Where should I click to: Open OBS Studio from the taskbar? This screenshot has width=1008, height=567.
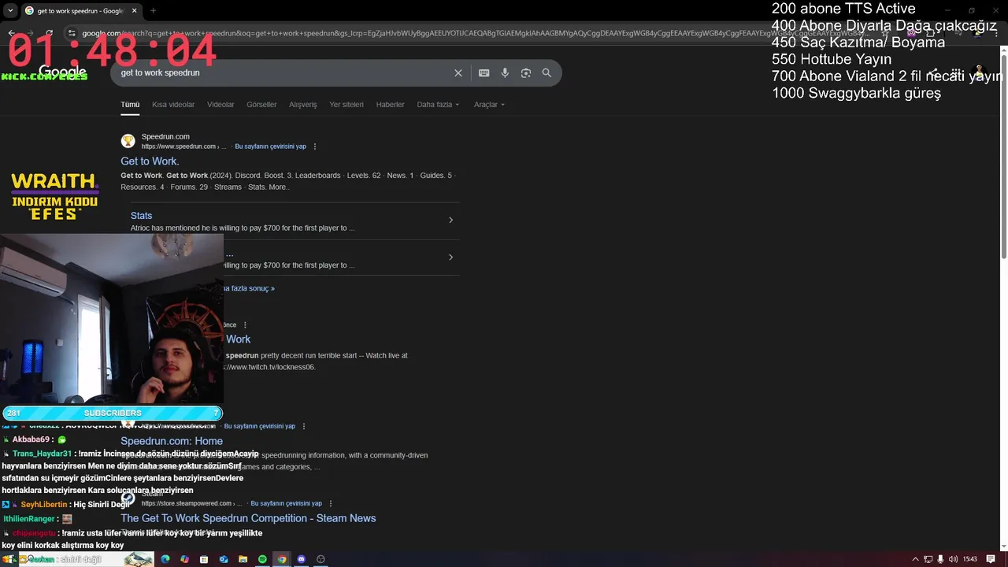pyautogui.click(x=321, y=559)
